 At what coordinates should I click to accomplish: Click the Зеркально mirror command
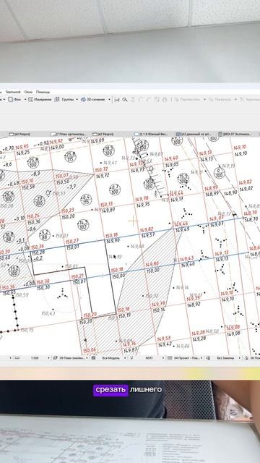pos(250,100)
